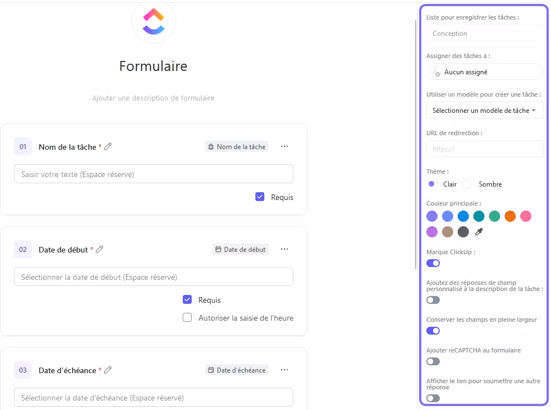Screen dimensions: 551x410
Task: Enable Autoriser la saisie de l'heure checkbox
Action: pos(188,318)
